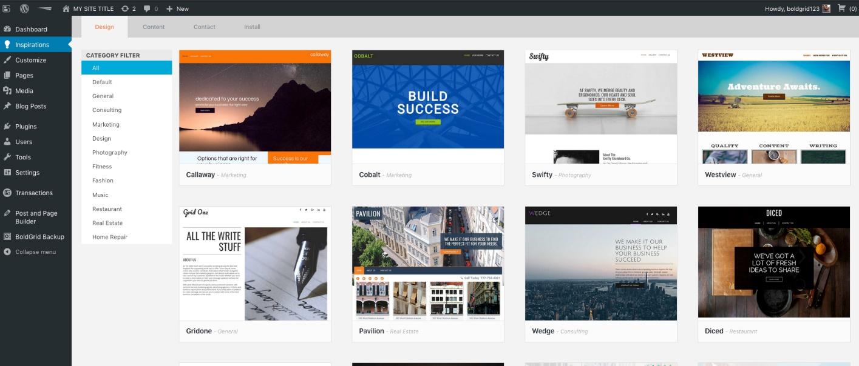Choose the Diced restaurant theme preview
The width and height of the screenshot is (859, 366).
(773, 262)
